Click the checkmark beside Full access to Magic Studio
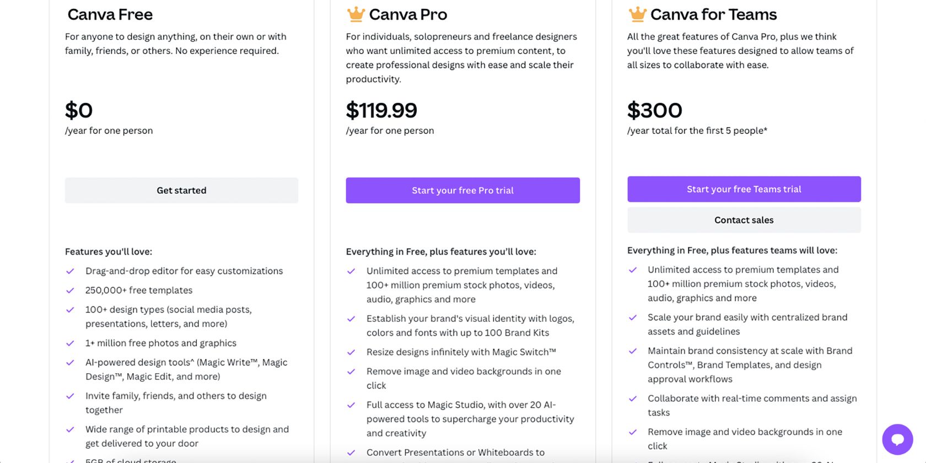 [x=352, y=405]
